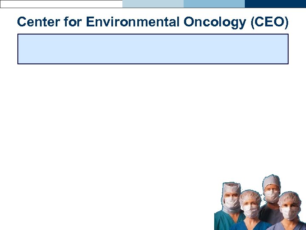
Task: Click the medium blue top bar segment
Action: pyautogui.click(x=214, y=3)
